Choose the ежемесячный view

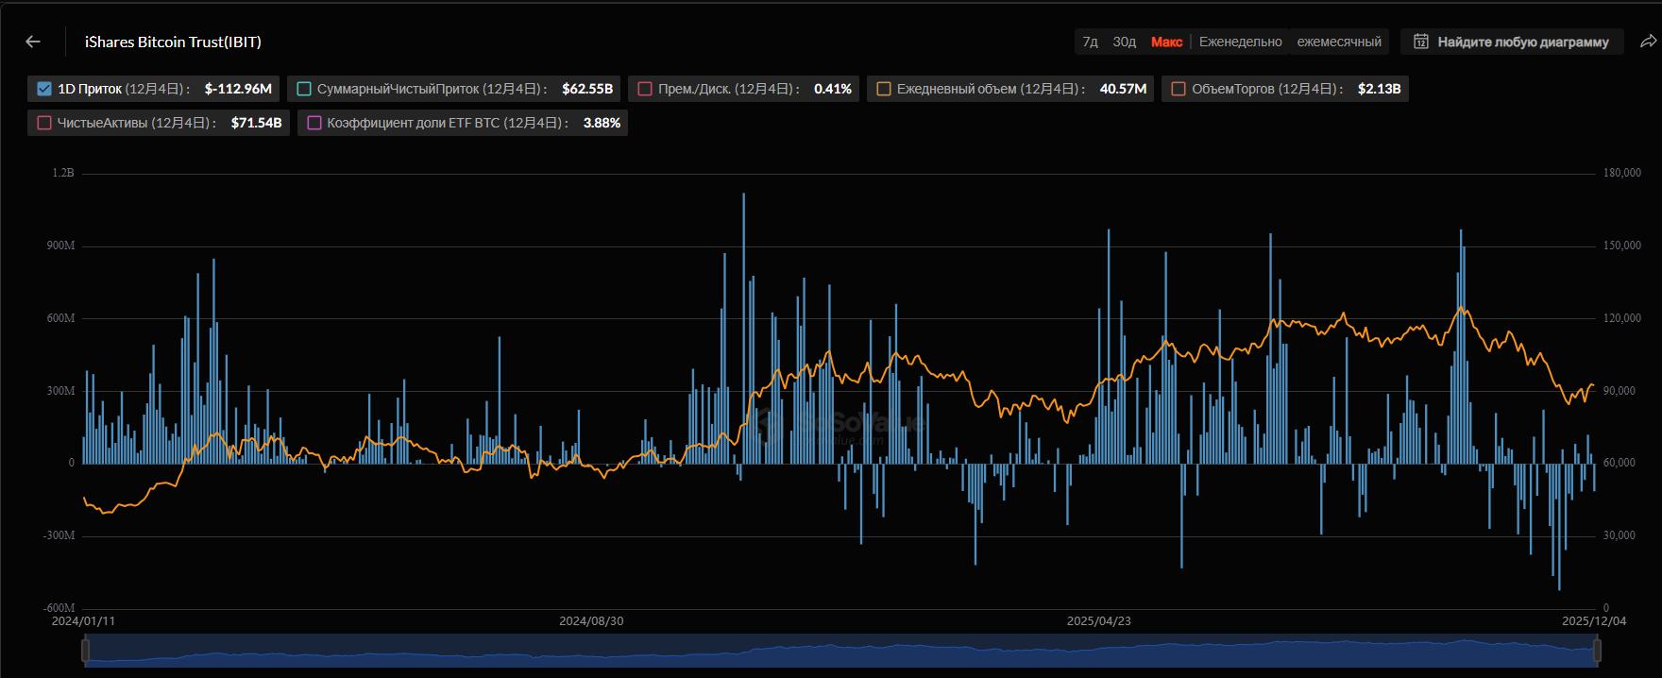pyautogui.click(x=1338, y=42)
